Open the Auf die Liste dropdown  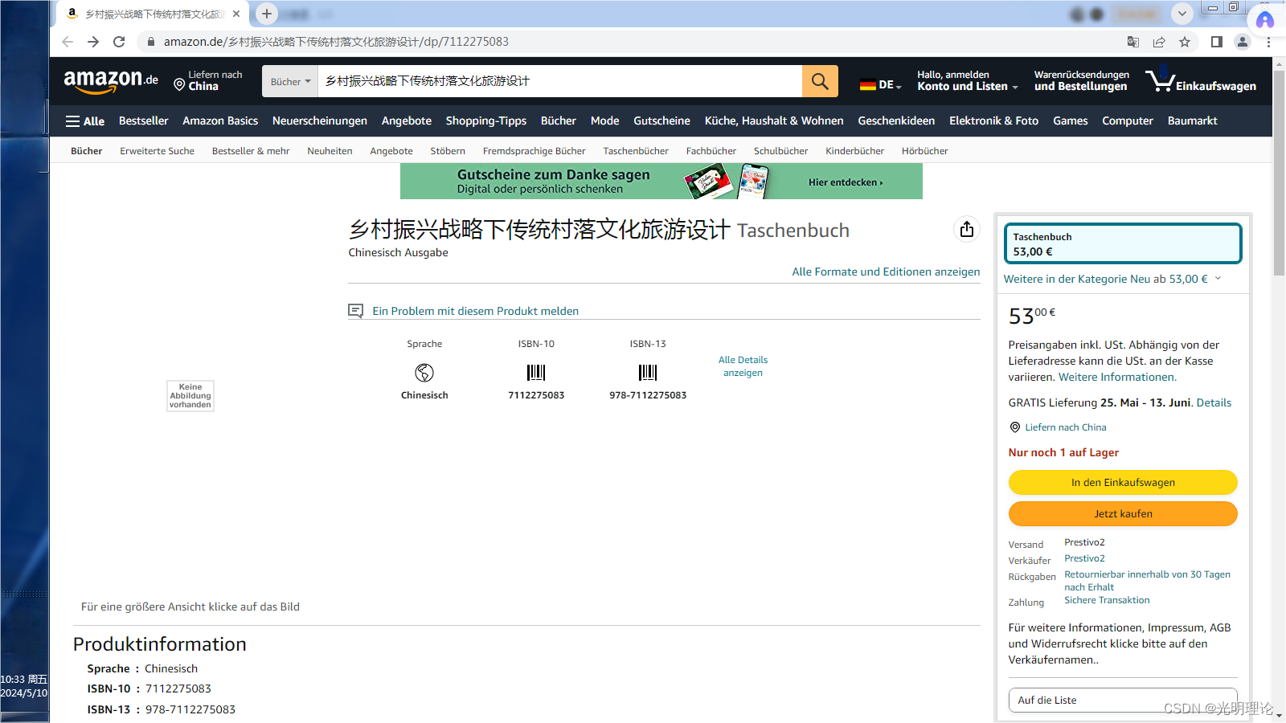[x=1123, y=700]
